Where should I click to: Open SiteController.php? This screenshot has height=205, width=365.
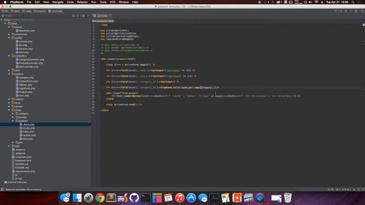27,67
